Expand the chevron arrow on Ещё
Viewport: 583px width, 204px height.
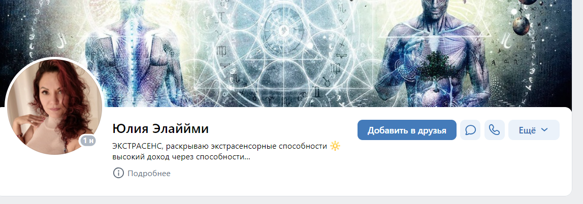coord(544,130)
